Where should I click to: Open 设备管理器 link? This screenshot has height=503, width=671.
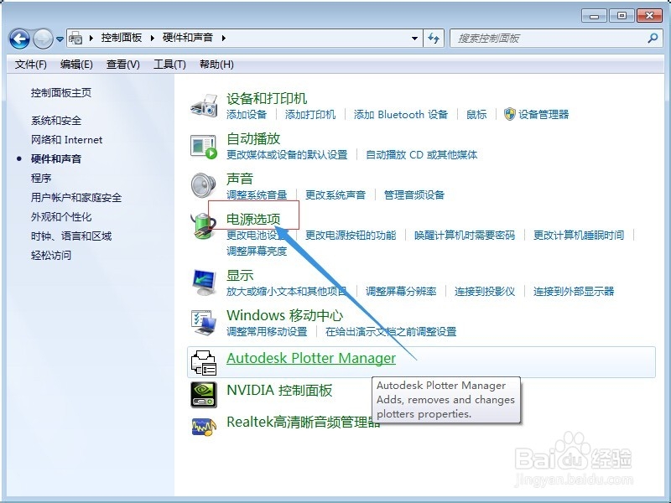click(544, 113)
